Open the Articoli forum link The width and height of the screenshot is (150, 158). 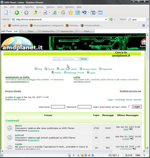point(20,135)
